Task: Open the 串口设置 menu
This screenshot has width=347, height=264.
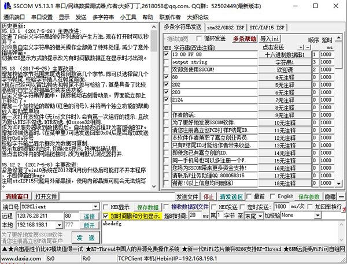Action: click(42, 17)
